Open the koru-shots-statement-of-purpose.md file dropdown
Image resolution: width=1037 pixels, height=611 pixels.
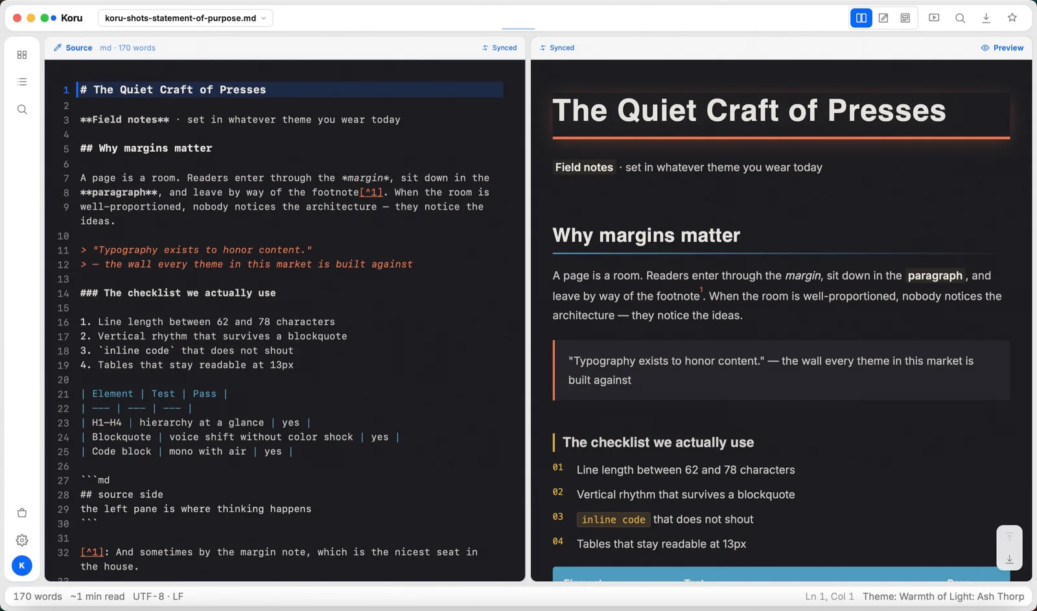point(185,18)
